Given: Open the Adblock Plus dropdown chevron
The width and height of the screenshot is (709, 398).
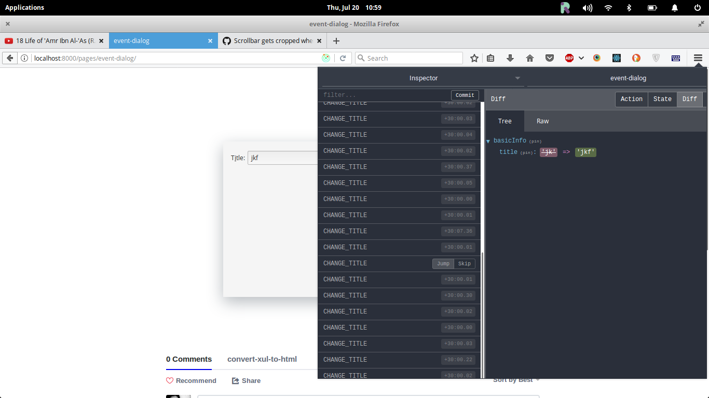Looking at the screenshot, I should tap(581, 58).
